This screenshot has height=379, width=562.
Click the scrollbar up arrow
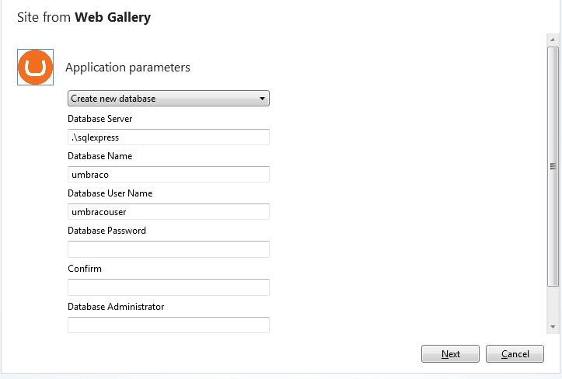(x=553, y=40)
